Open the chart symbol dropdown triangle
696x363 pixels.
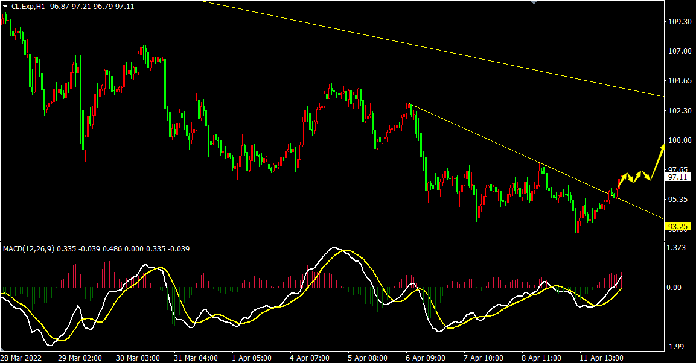tap(5, 6)
